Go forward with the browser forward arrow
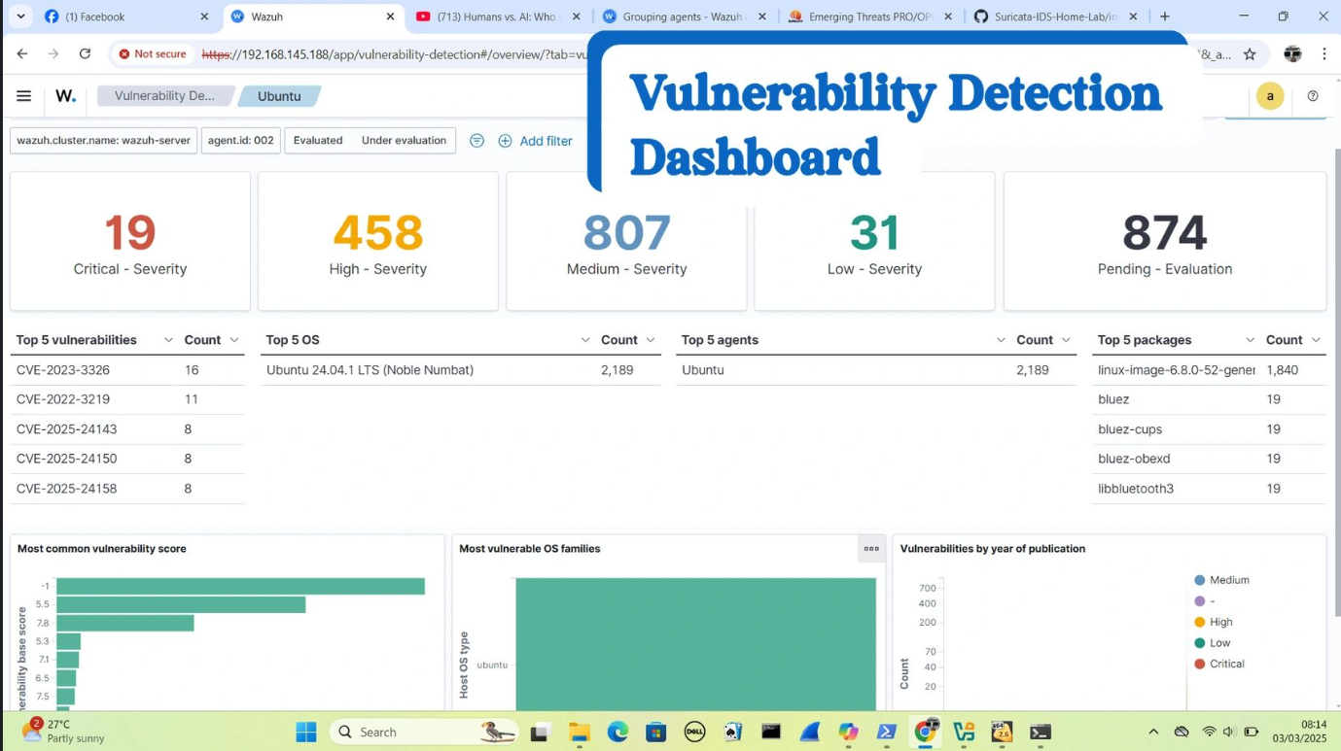This screenshot has width=1341, height=751. [53, 54]
